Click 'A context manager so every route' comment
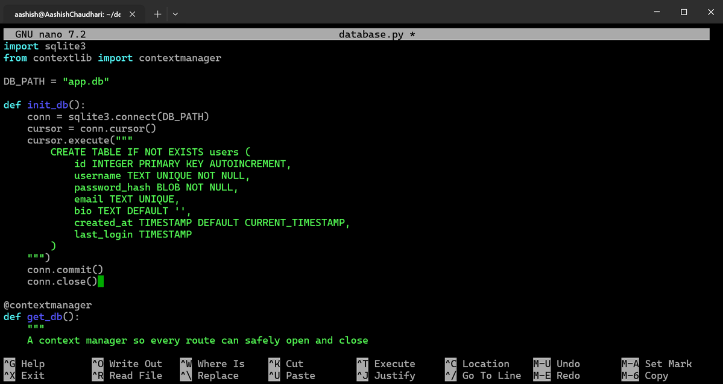 coord(198,340)
